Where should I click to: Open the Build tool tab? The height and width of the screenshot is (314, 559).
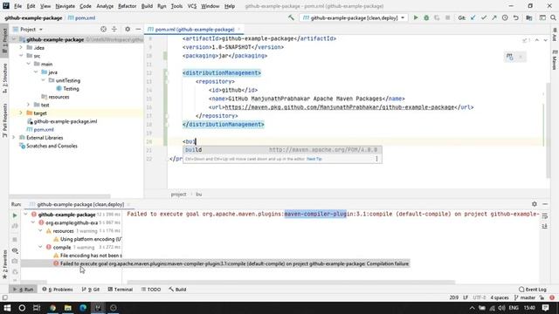(177, 290)
